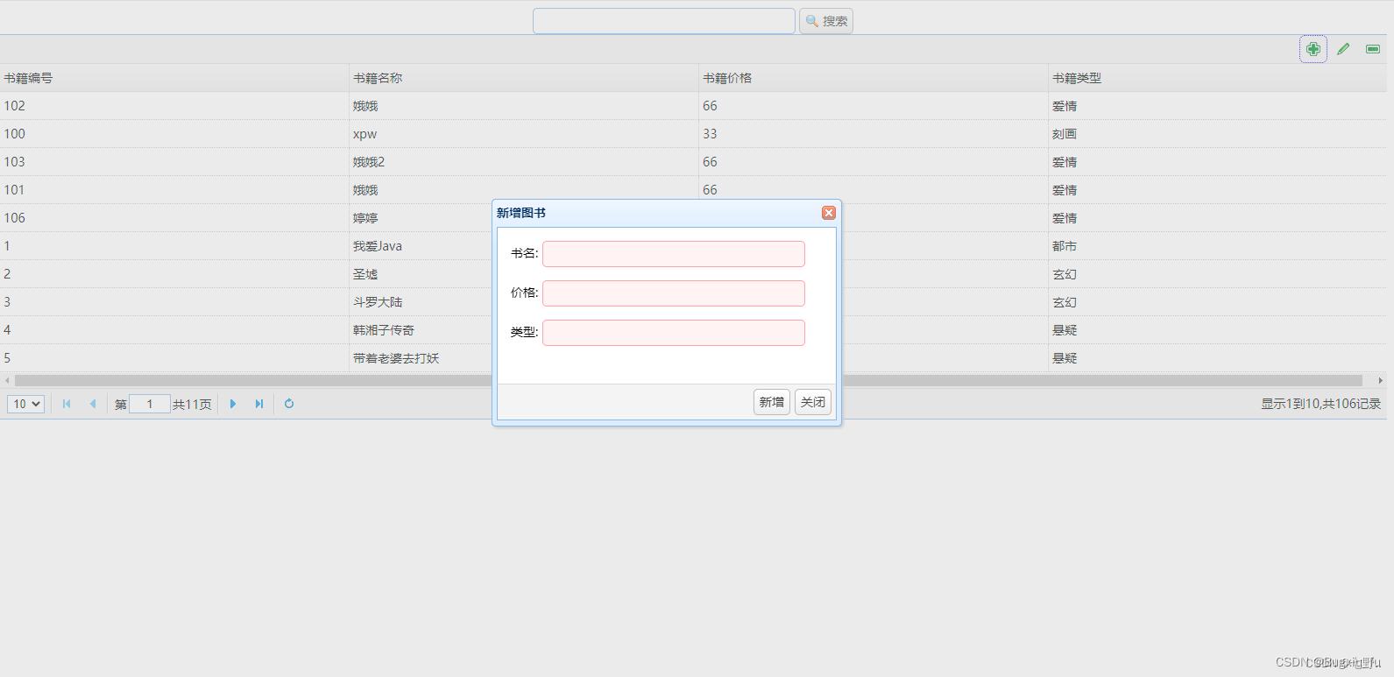The width and height of the screenshot is (1394, 677).
Task: Click book number 100 cell
Action: [174, 134]
